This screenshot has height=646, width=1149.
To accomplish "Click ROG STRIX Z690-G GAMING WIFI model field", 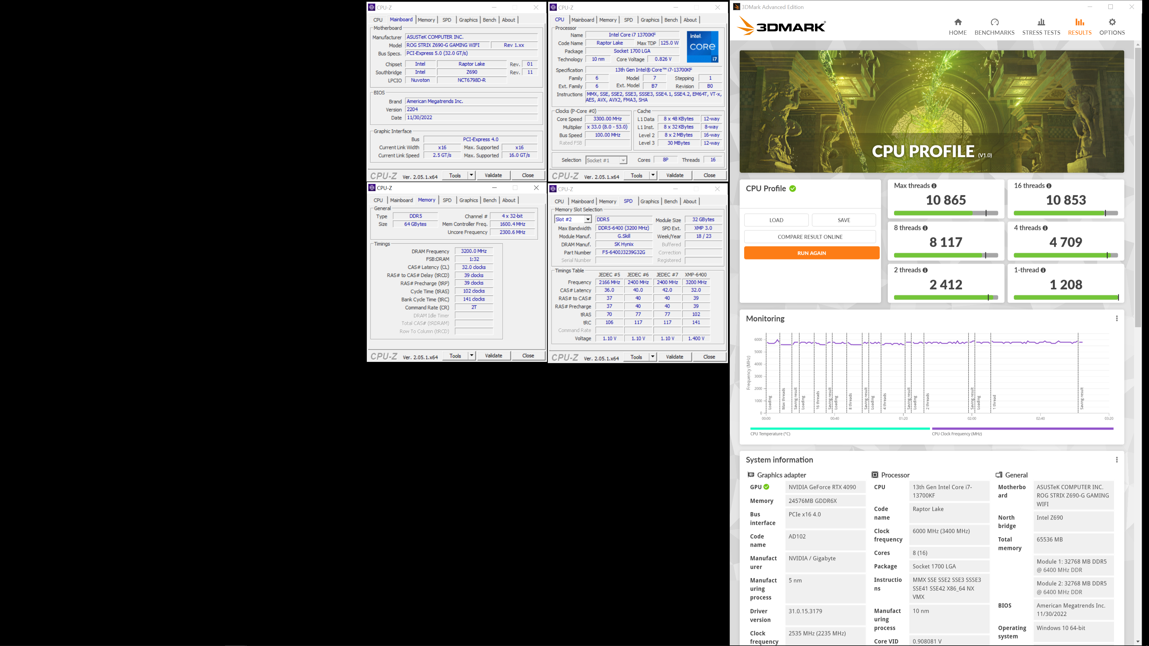I will tap(447, 45).
